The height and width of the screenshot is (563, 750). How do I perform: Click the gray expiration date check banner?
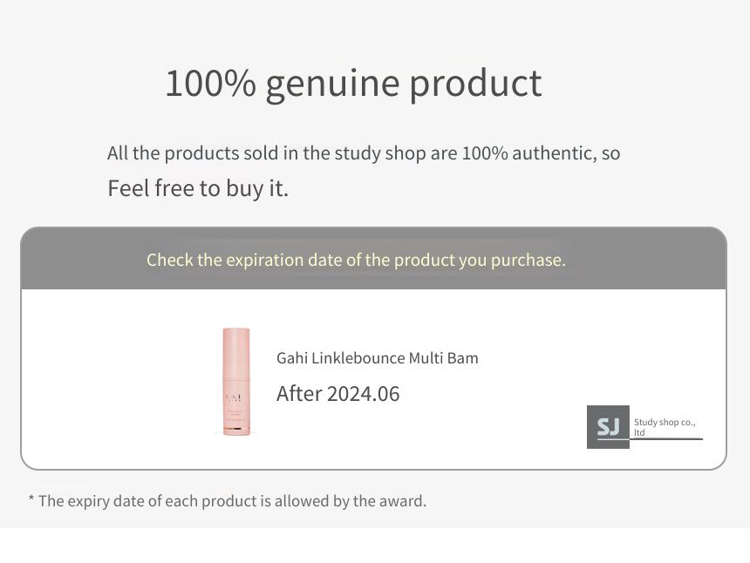coord(373,259)
